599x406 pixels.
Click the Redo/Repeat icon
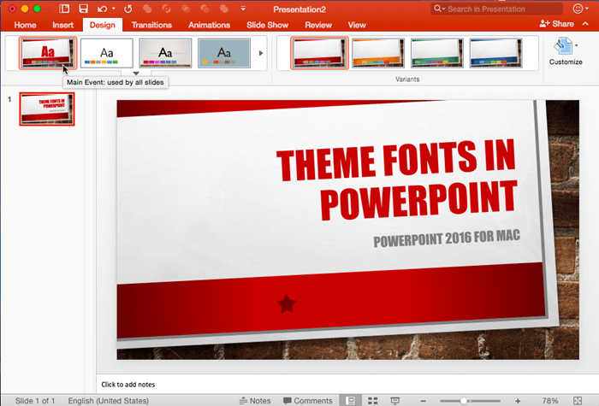(128, 9)
